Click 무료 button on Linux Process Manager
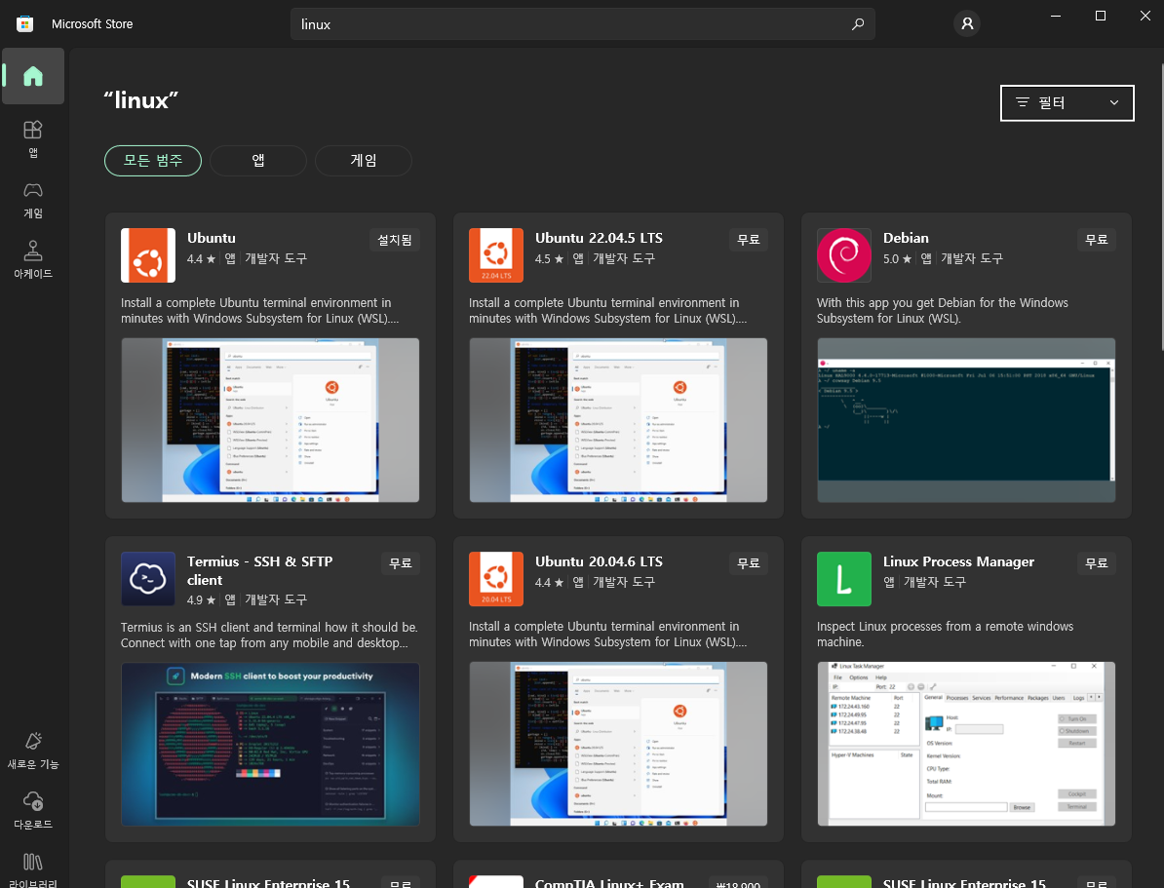This screenshot has height=888, width=1164. pyautogui.click(x=1097, y=563)
